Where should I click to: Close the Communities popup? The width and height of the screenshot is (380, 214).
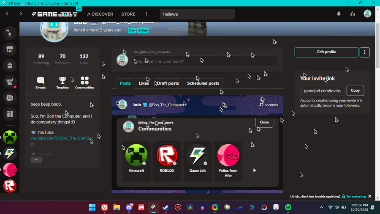[264, 122]
